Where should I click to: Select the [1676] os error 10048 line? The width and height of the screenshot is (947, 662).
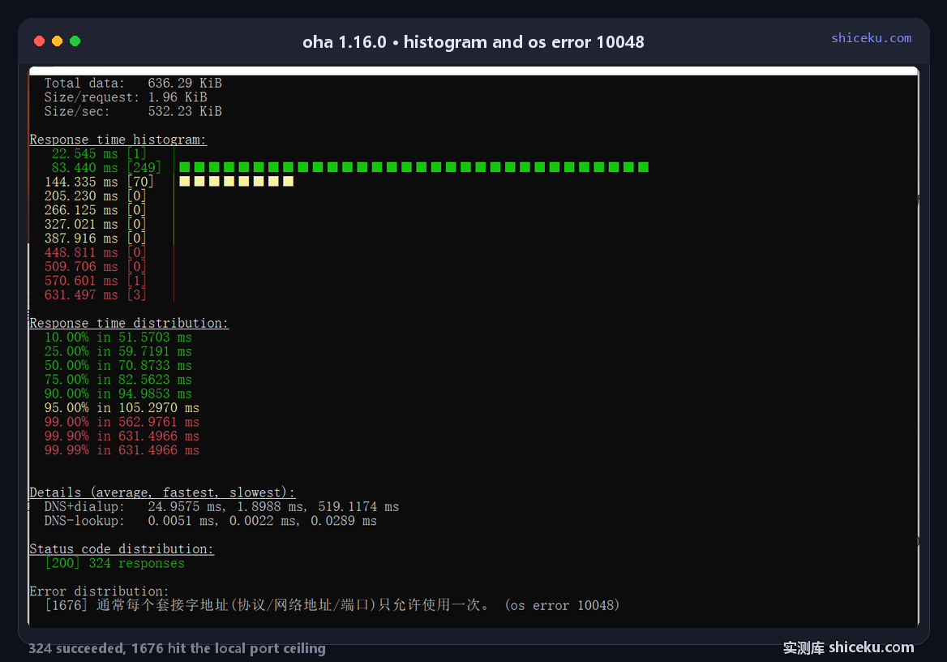point(332,605)
